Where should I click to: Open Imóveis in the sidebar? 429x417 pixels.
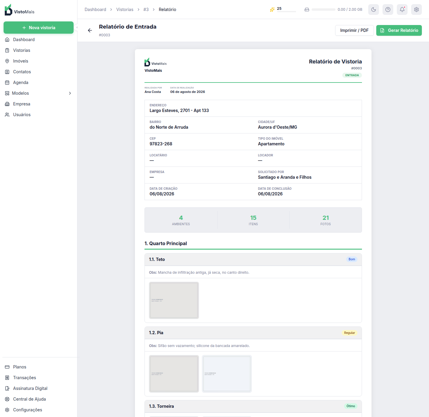click(39, 61)
